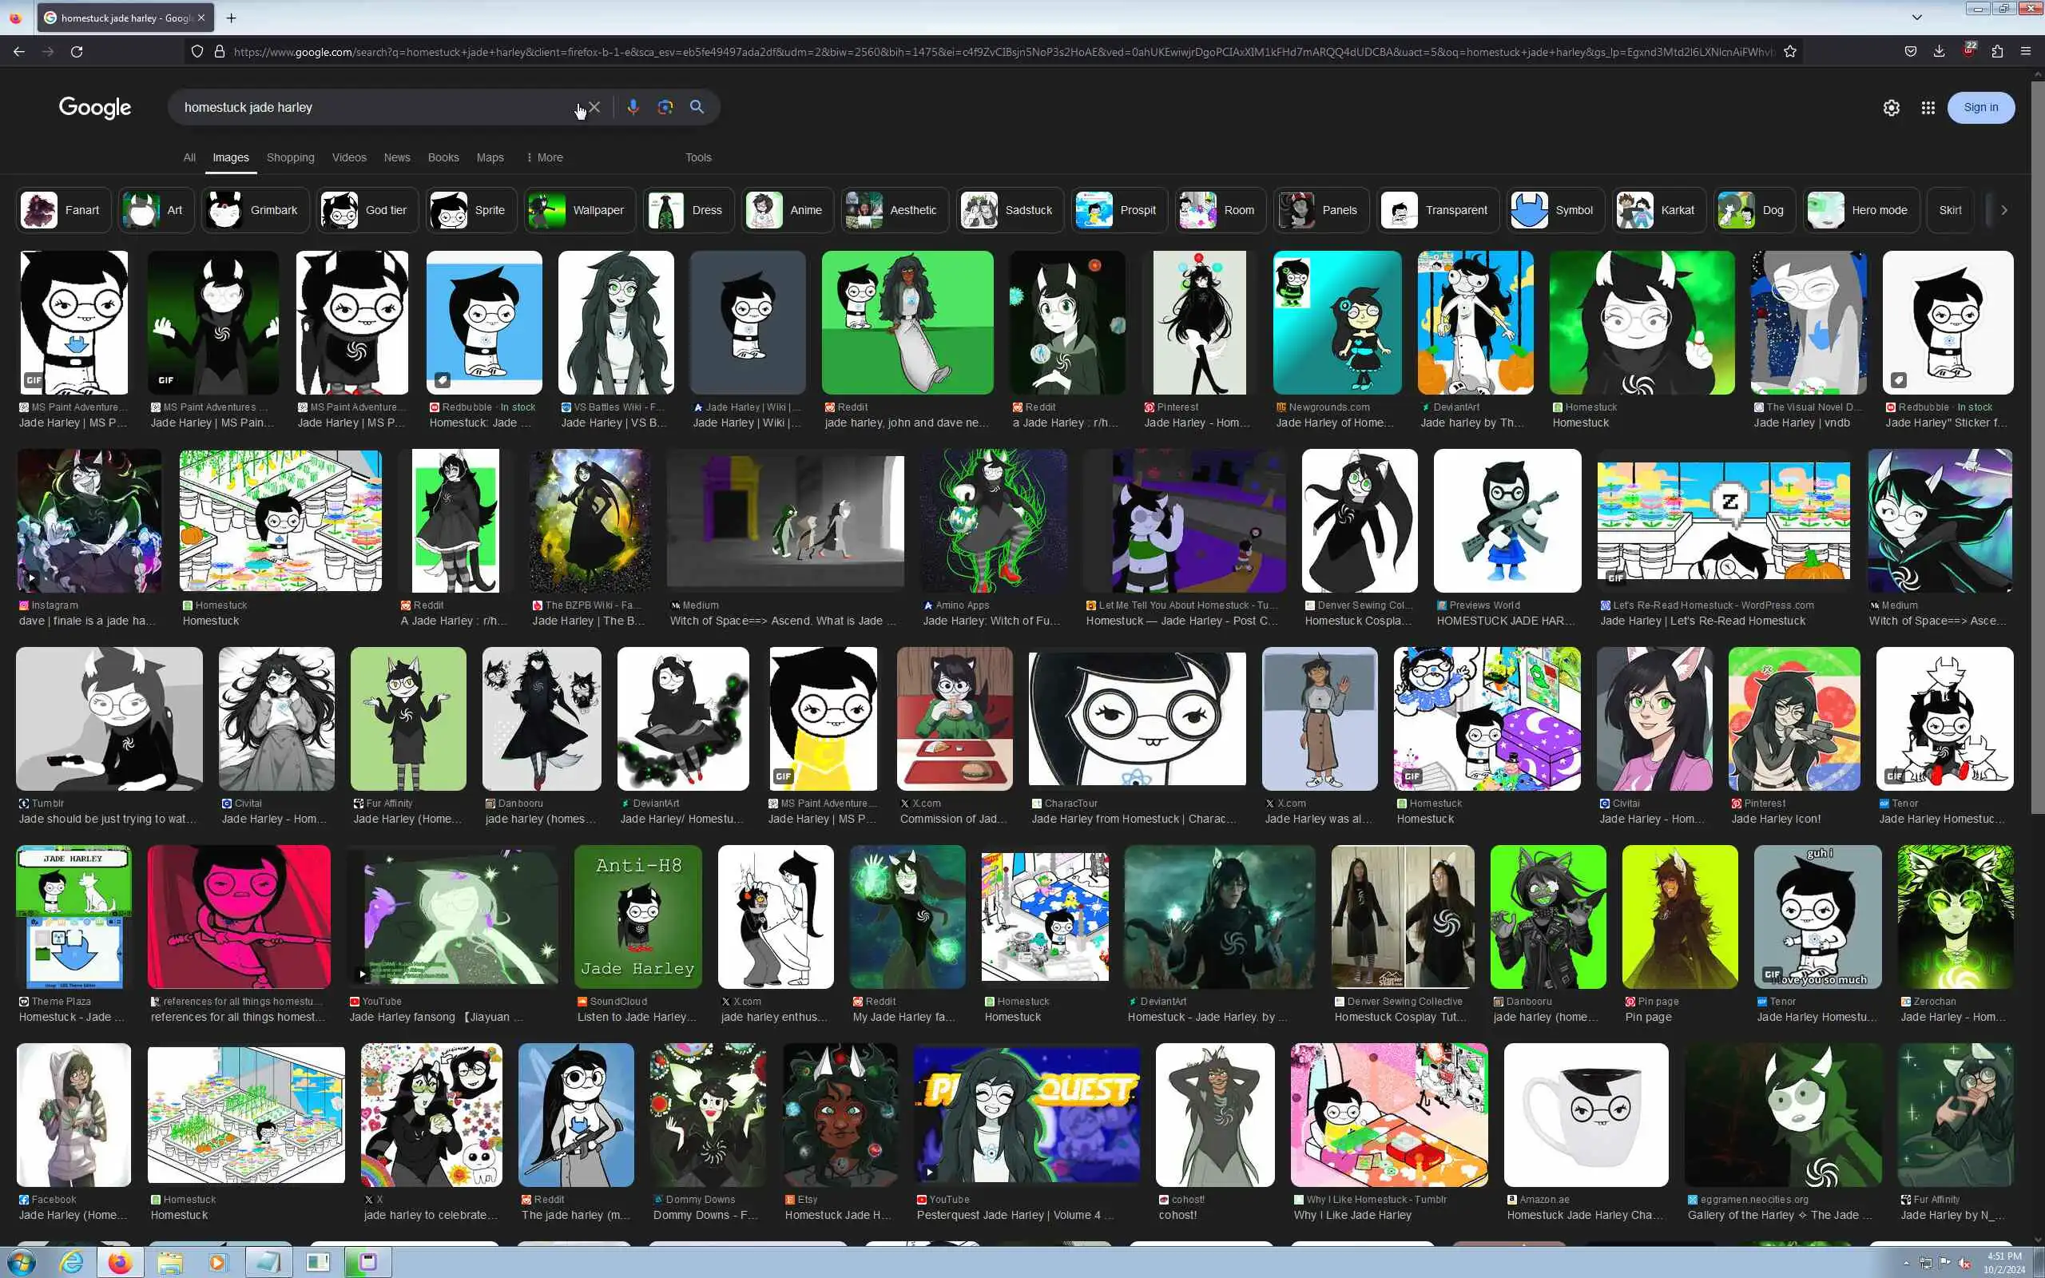Open Firefox downloads panel
Viewport: 2045px width, 1278px height.
[1939, 52]
